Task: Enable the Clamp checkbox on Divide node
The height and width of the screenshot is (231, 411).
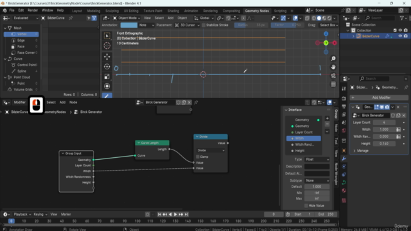Action: 198,157
